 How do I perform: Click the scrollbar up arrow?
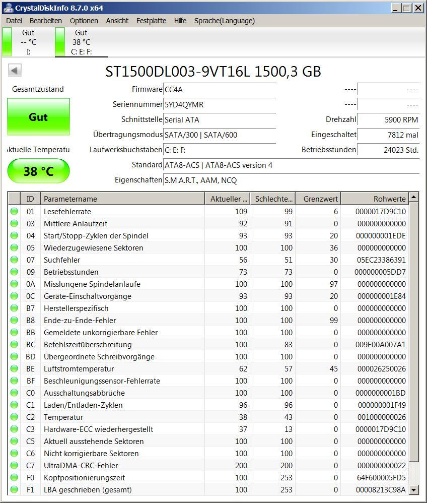click(414, 197)
